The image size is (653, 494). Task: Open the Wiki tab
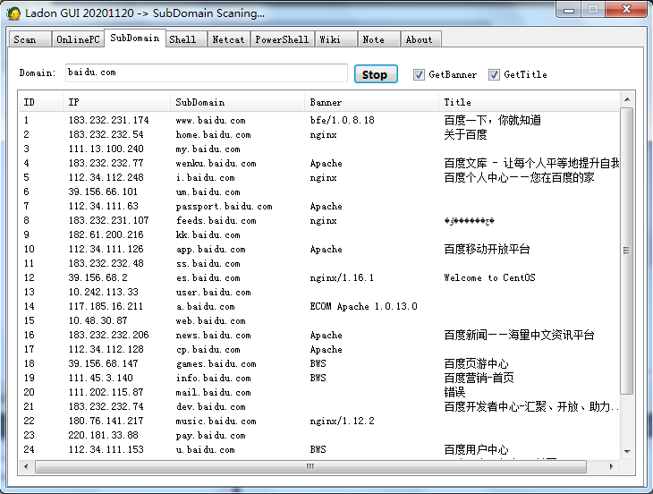click(x=335, y=39)
